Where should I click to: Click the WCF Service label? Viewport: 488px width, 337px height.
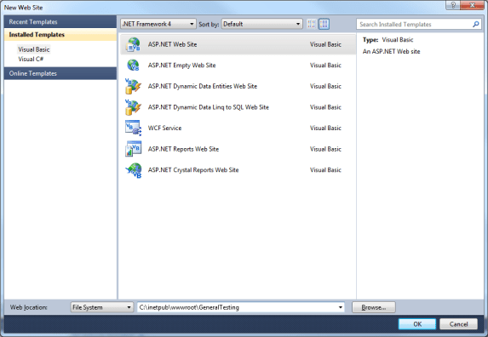pyautogui.click(x=164, y=129)
